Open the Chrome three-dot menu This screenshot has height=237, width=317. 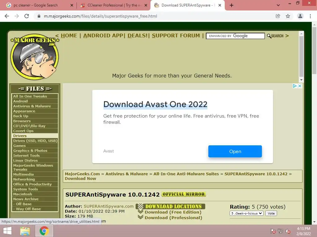pyautogui.click(x=310, y=16)
